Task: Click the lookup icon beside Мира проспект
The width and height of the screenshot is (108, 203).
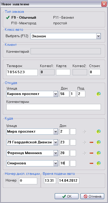Action: 99,132
